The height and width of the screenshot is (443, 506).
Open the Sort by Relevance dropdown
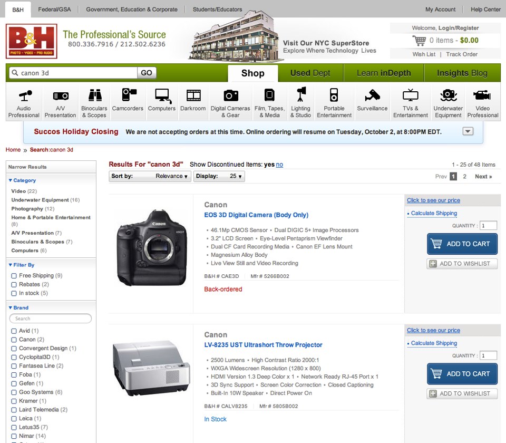click(150, 176)
